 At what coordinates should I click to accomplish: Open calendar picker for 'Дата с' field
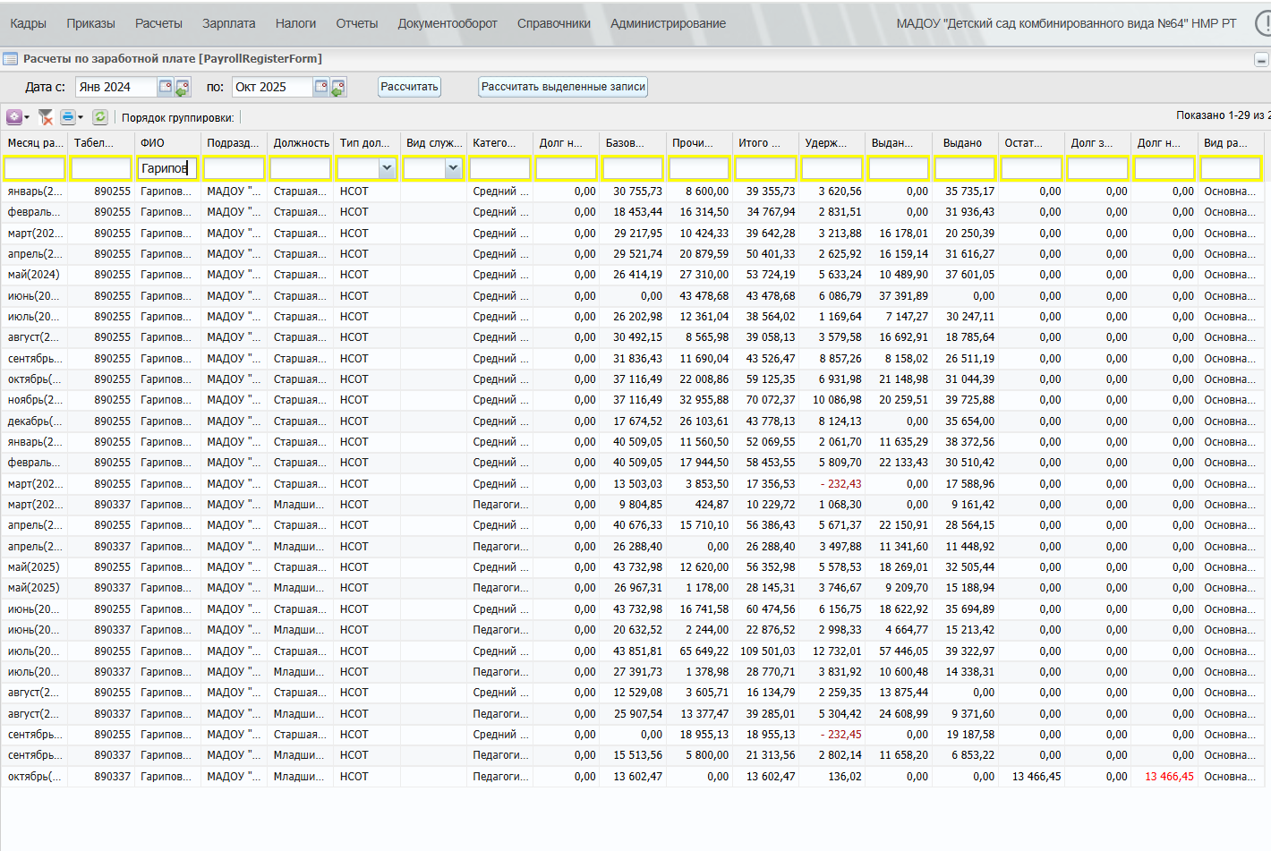[x=166, y=87]
